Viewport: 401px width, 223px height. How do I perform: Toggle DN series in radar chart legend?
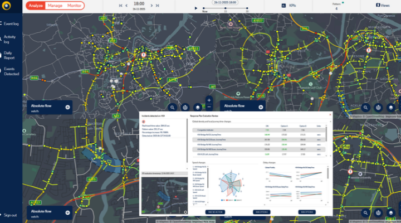click(223, 200)
